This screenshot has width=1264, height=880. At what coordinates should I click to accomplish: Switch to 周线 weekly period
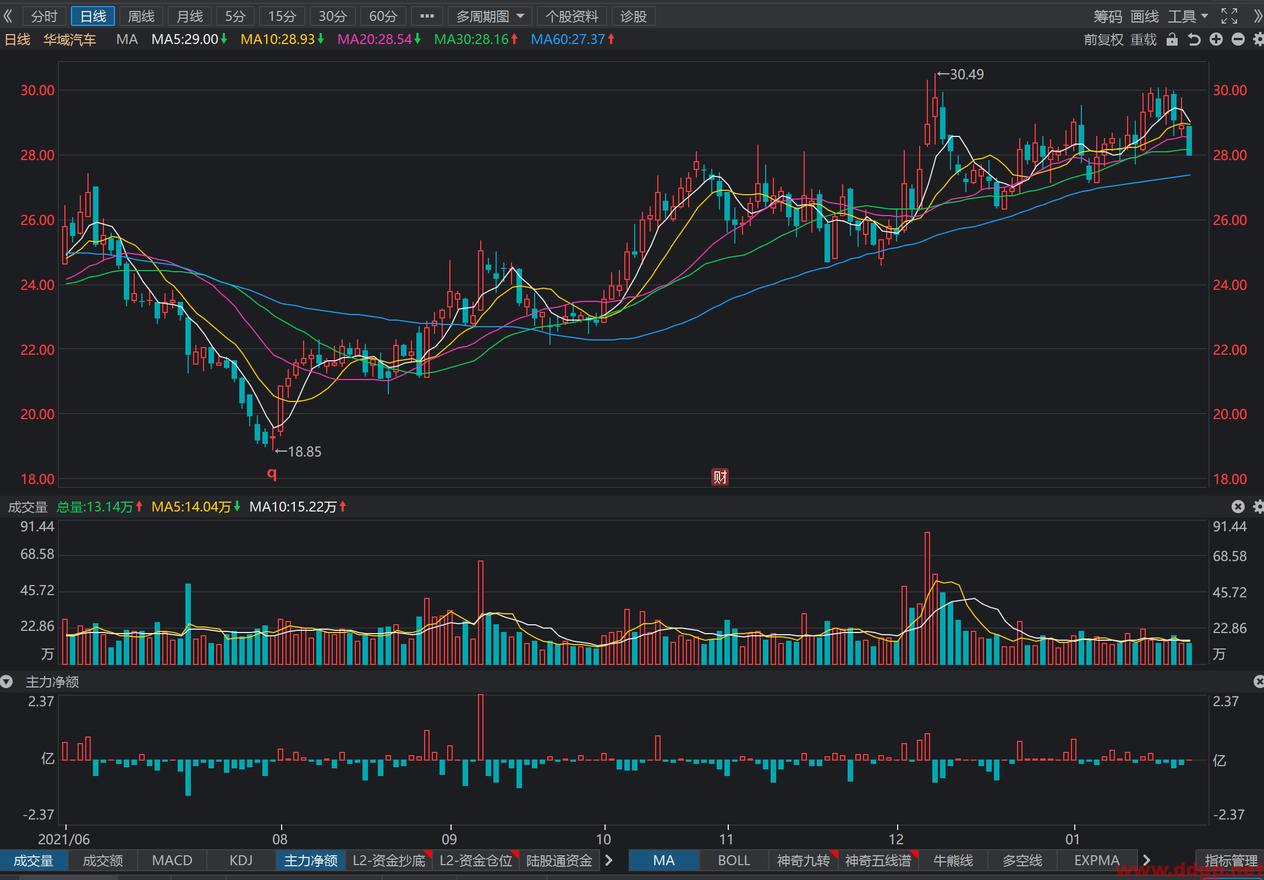(x=141, y=16)
